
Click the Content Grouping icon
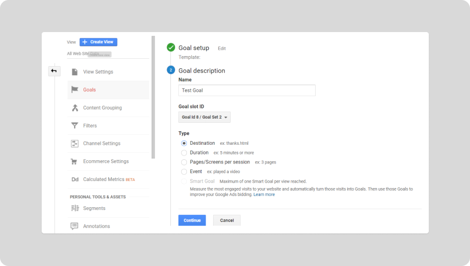75,108
